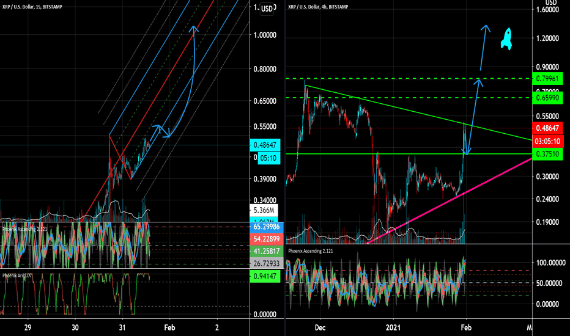Select the green 0.65990 price level label
Screen dimensions: 570x336
point(547,98)
